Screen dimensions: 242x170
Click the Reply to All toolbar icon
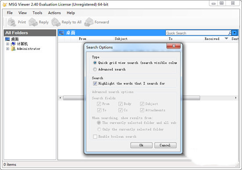(x=56, y=22)
